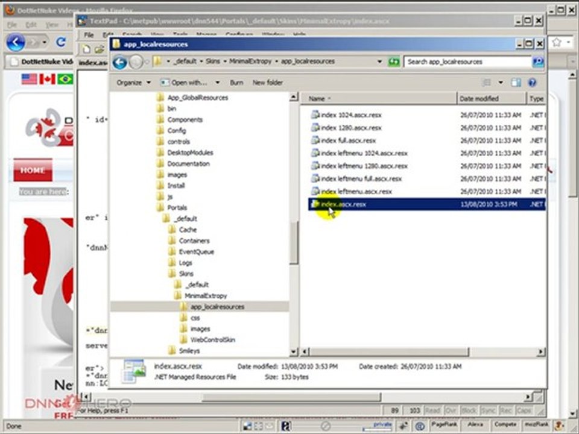
Task: Click MinimalExtropy in the address breadcrumb
Action: (x=250, y=61)
